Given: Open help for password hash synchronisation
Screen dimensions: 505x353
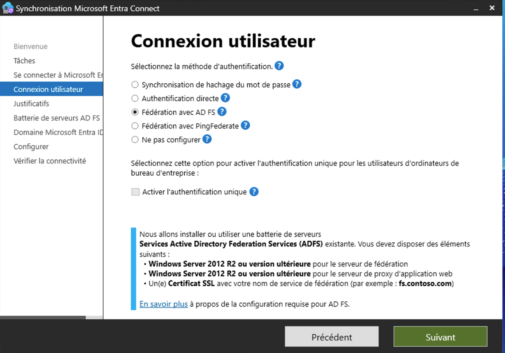Looking at the screenshot, I should tap(296, 84).
